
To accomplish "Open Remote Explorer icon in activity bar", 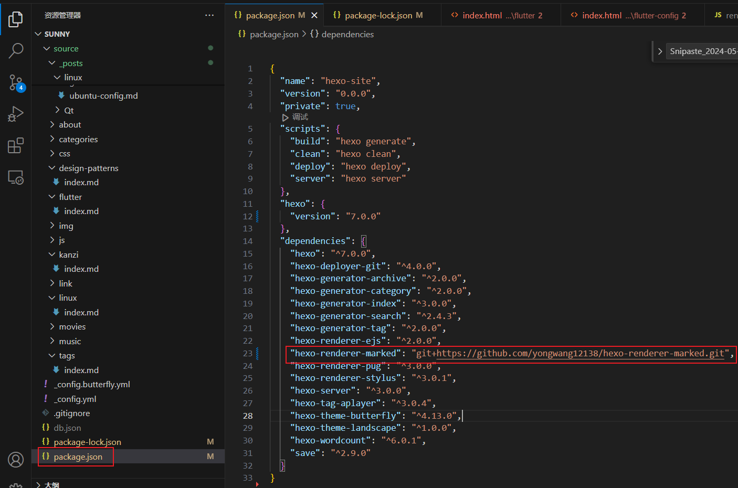I will (x=16, y=177).
